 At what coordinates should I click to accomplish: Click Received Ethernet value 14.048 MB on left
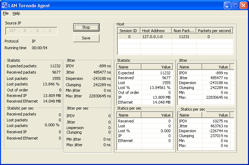pos(52,101)
